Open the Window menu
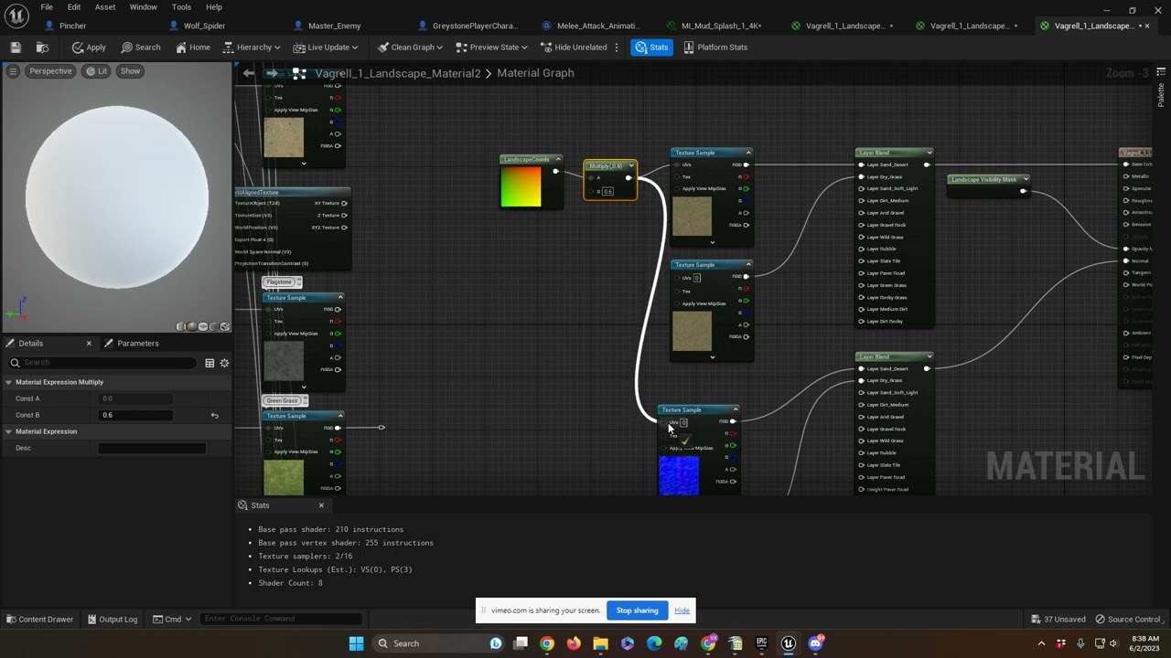The image size is (1171, 658). click(143, 7)
